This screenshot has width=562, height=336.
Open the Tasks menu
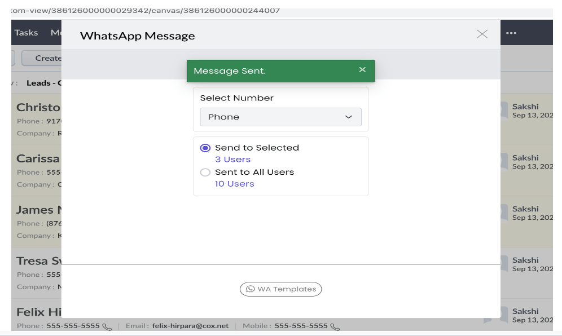tap(26, 33)
